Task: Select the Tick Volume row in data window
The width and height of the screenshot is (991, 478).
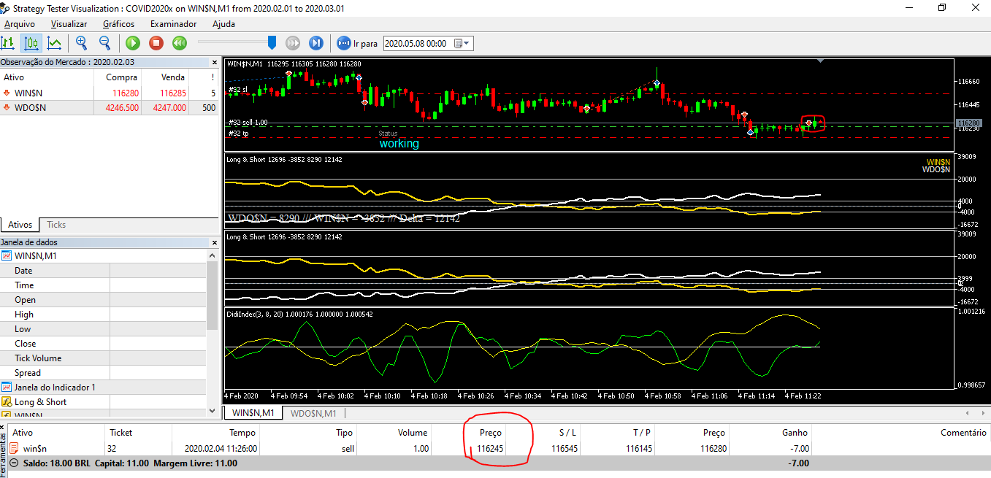Action: pos(104,358)
